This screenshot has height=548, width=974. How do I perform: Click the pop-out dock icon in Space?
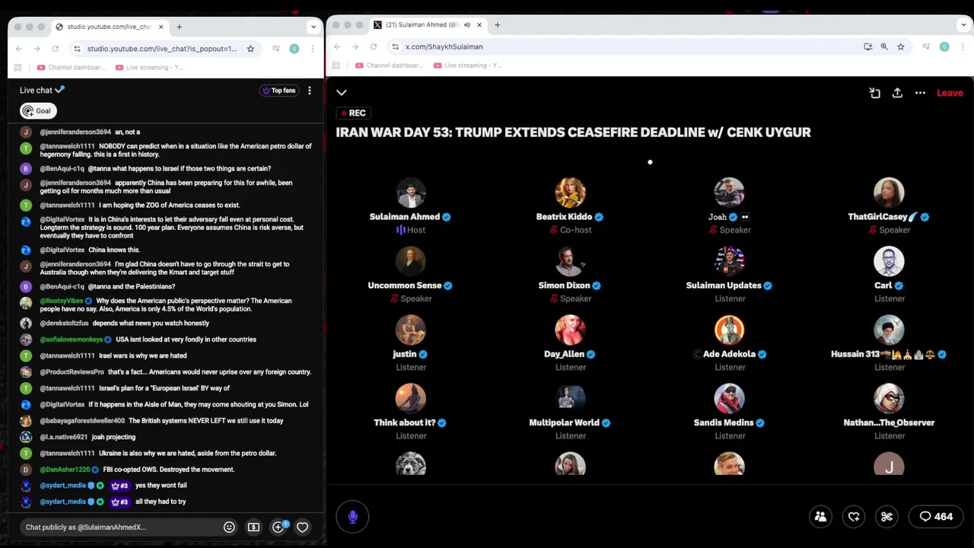[874, 93]
